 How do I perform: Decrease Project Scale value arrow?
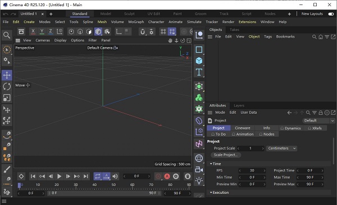click(238, 148)
